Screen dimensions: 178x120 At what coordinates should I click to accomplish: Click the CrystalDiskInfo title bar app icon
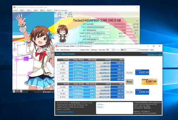[x=14, y=7]
